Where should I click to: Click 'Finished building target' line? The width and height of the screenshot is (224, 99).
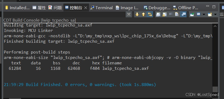pyautogui.click(x=59, y=41)
